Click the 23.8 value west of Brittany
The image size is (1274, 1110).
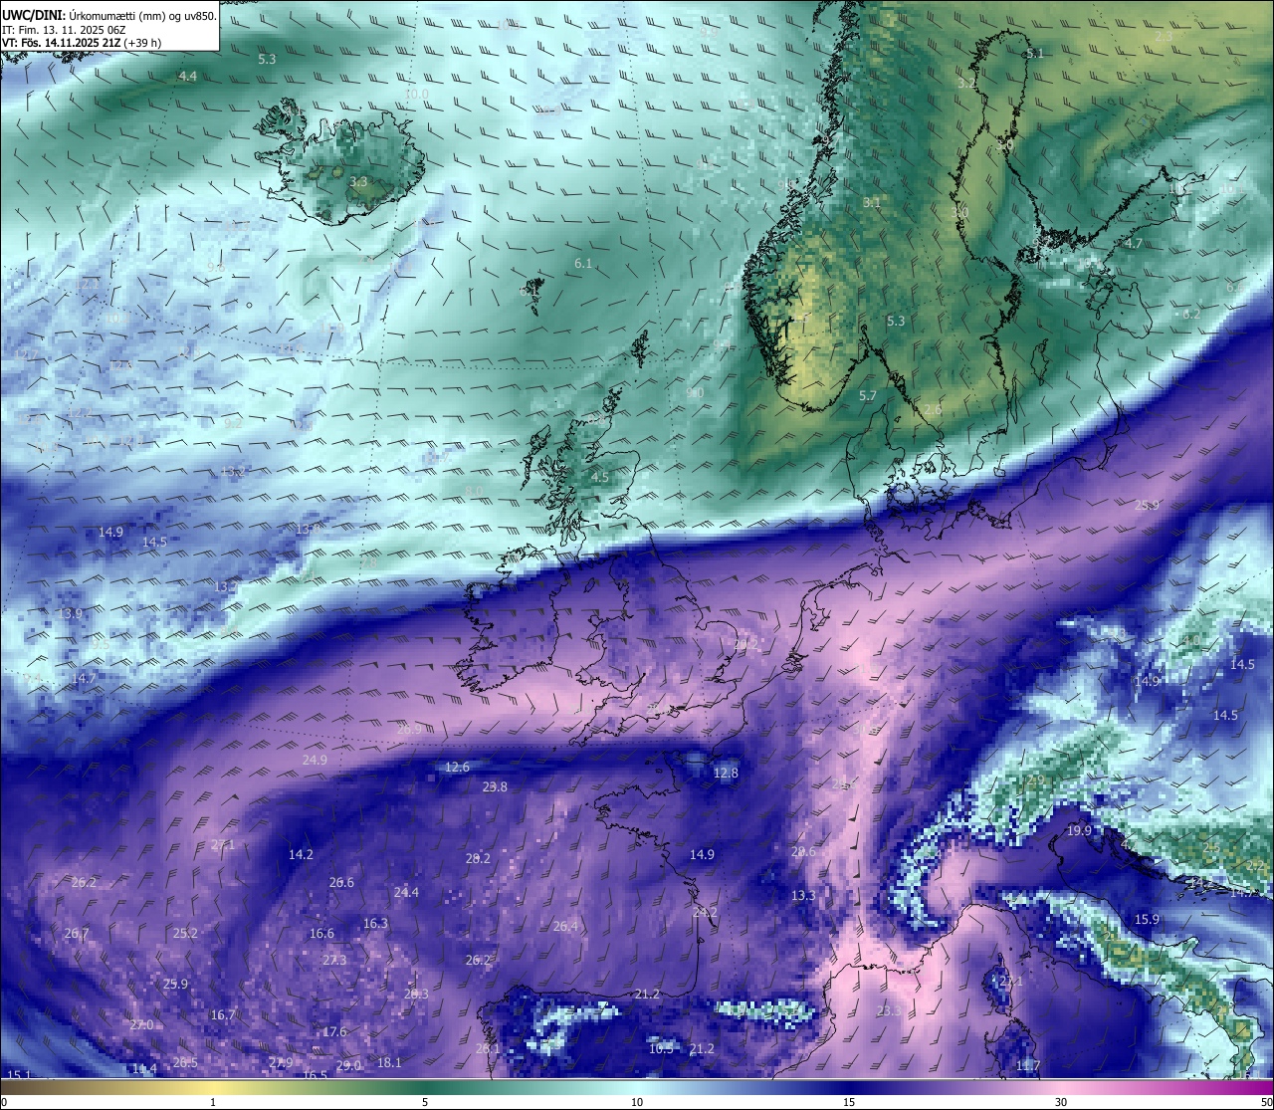click(x=495, y=787)
